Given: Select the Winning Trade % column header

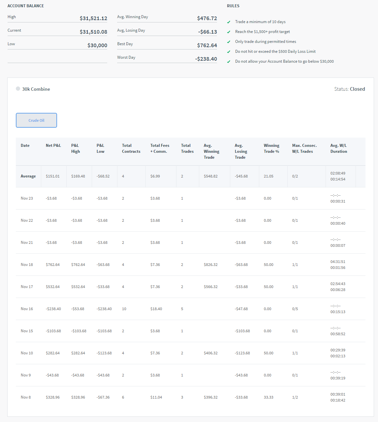Looking at the screenshot, I should pos(271,148).
